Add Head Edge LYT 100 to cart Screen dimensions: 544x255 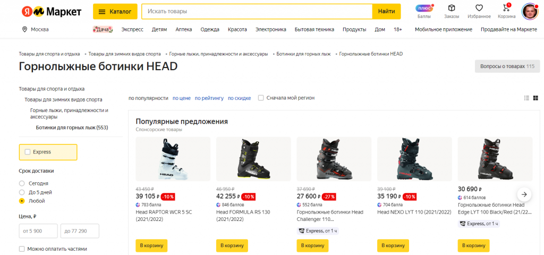tap(473, 245)
